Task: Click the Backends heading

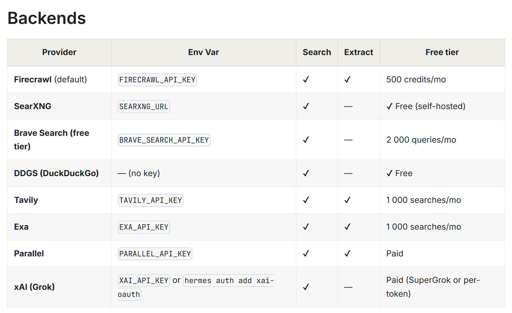Action: (x=47, y=18)
